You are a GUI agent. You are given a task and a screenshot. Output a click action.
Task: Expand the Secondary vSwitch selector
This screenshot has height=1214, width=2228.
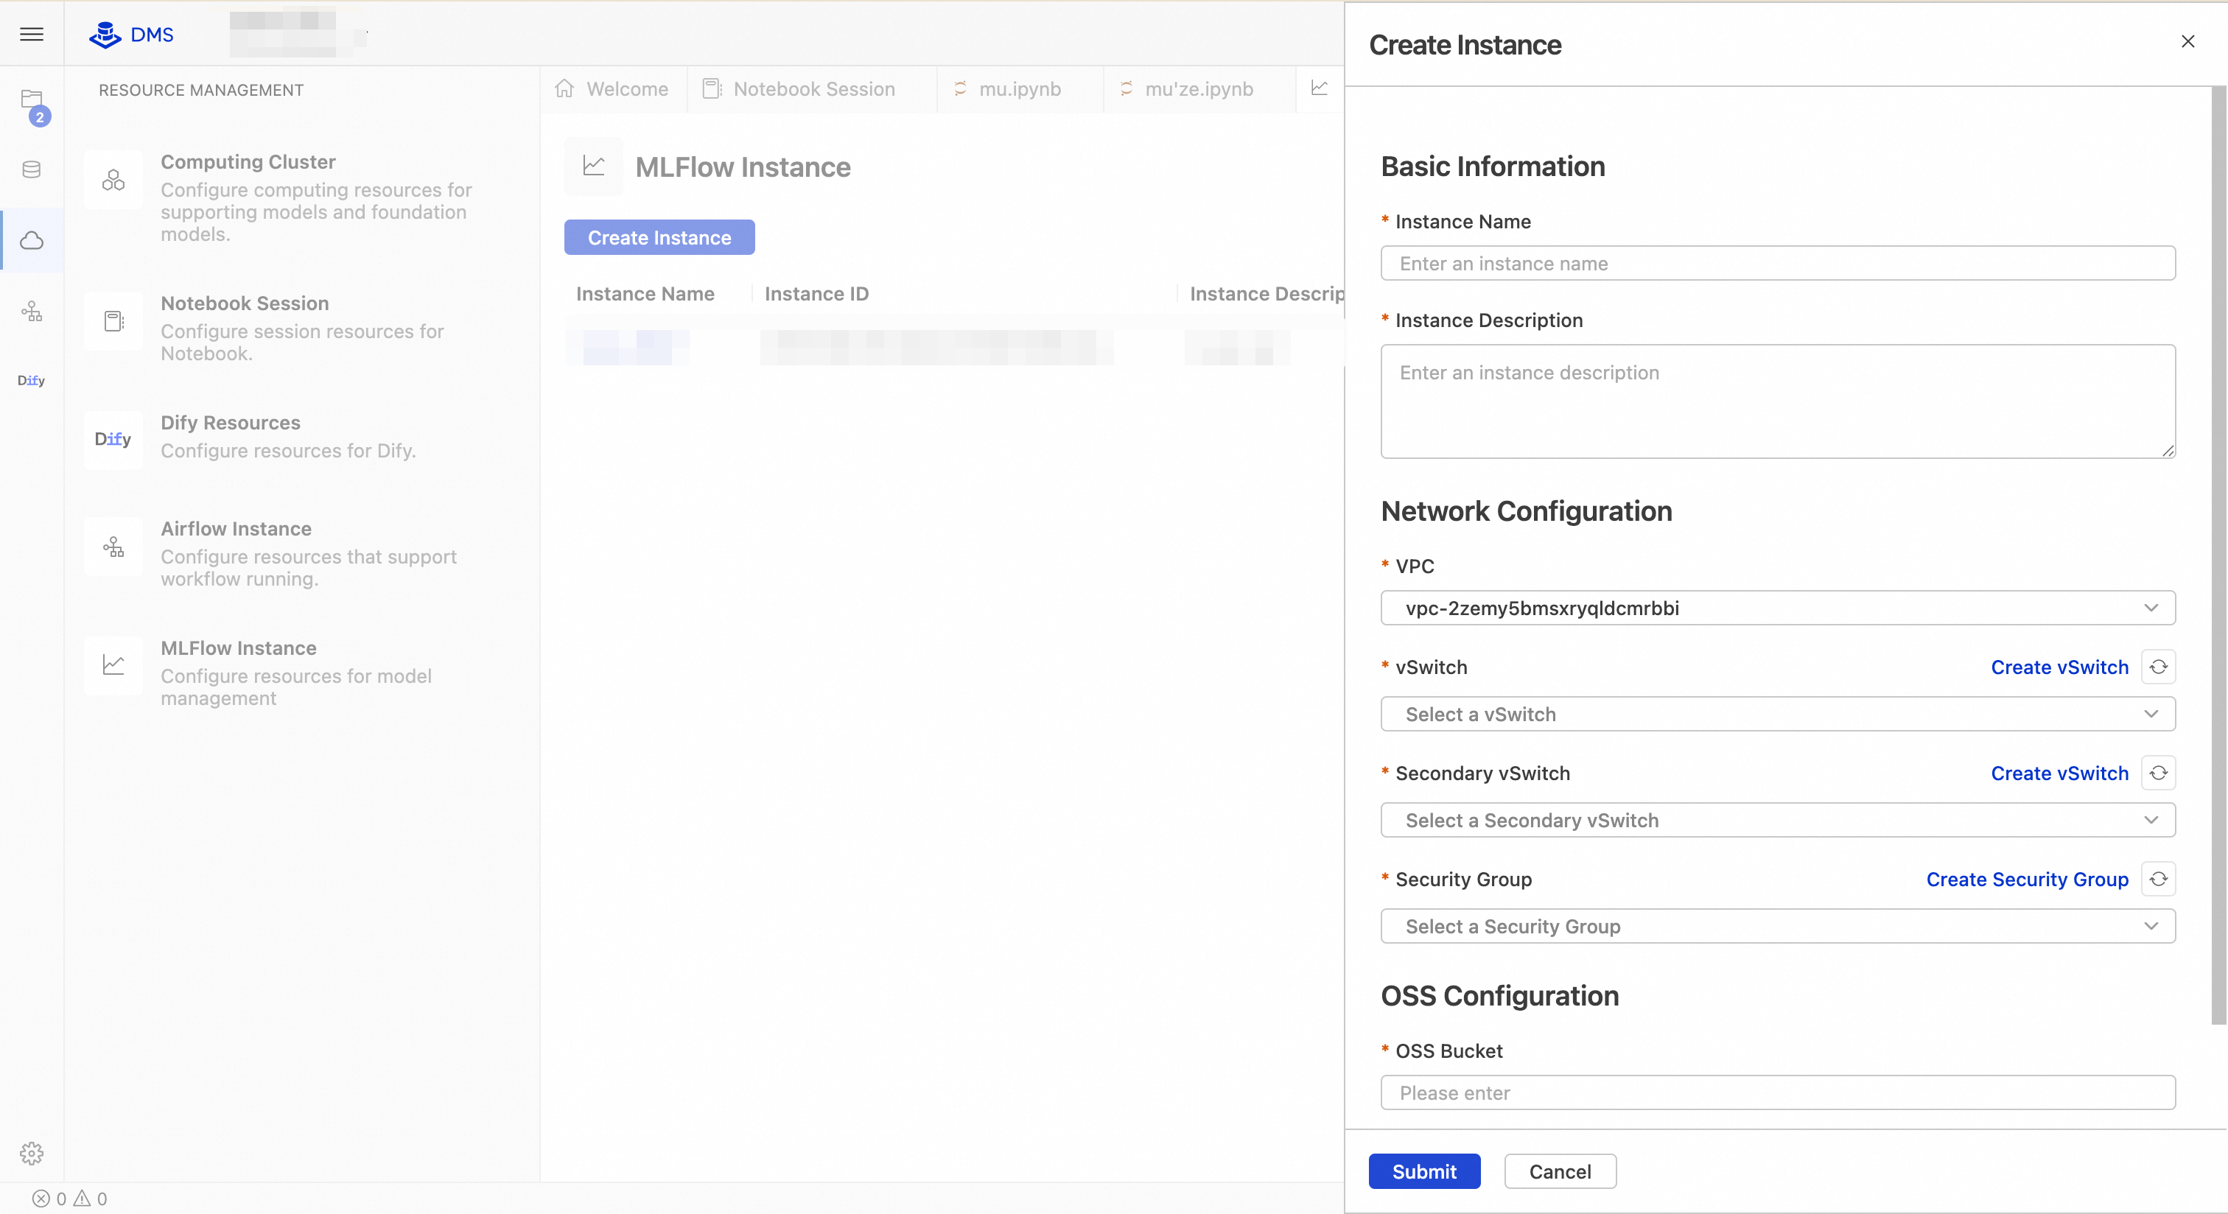coord(1777,821)
